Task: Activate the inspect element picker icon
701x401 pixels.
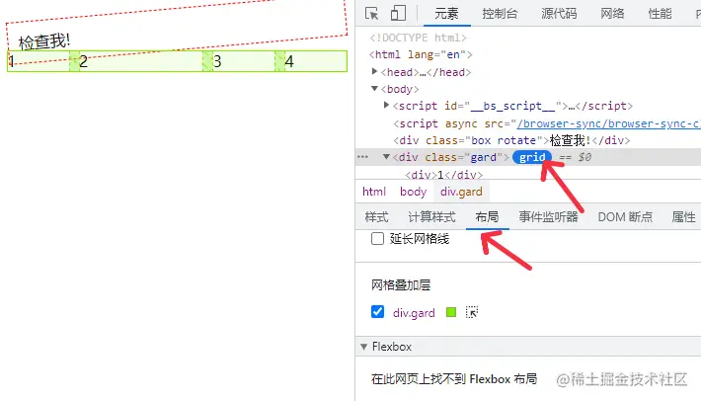Action: pos(371,13)
